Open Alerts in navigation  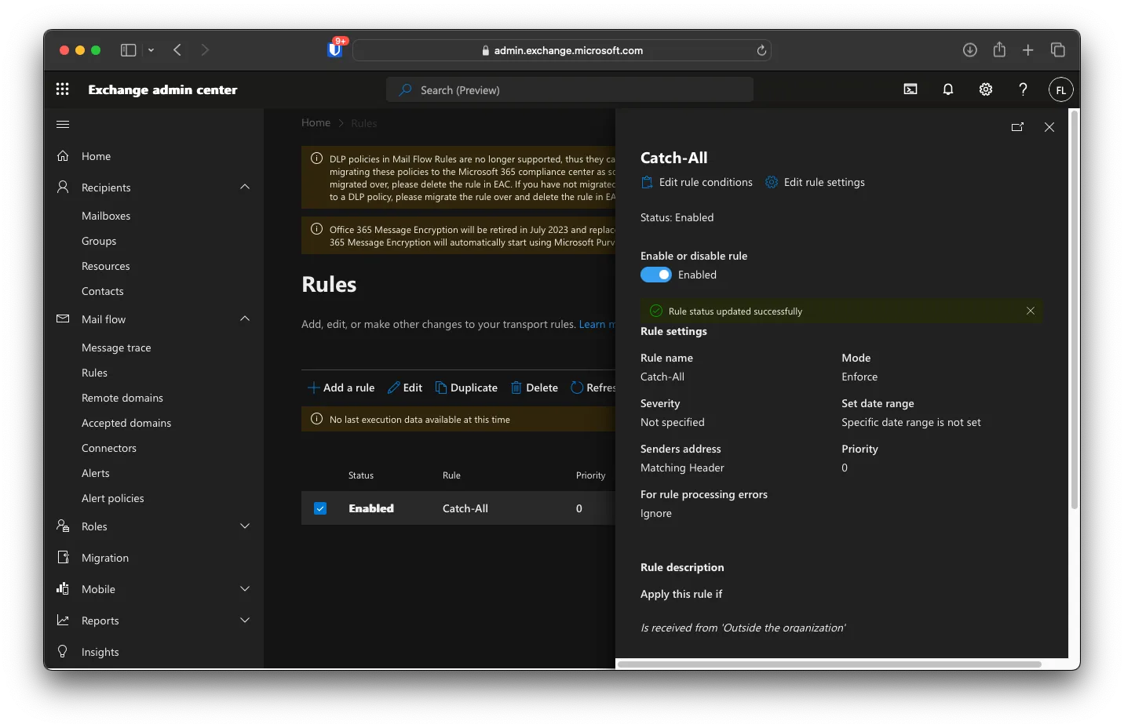pyautogui.click(x=96, y=473)
